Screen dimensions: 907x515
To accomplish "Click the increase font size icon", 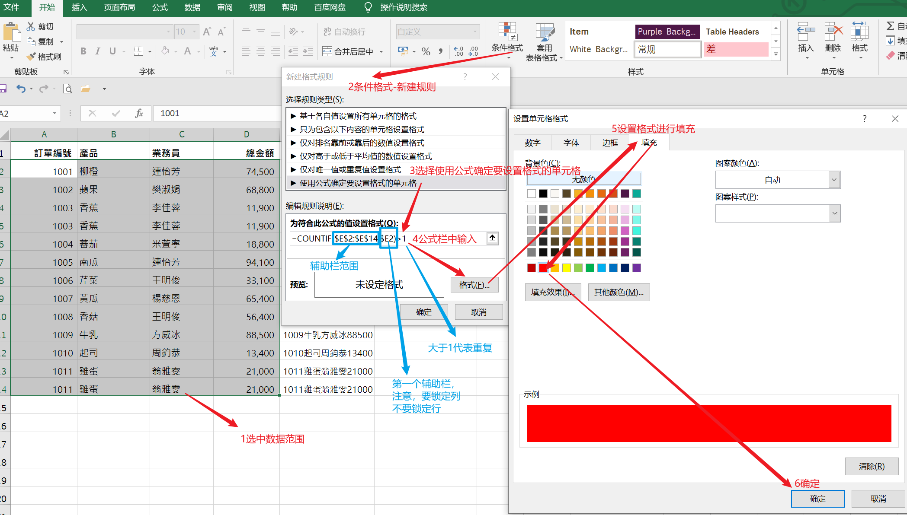I will coord(207,32).
